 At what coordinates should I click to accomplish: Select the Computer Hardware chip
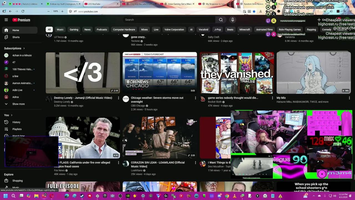(124, 29)
